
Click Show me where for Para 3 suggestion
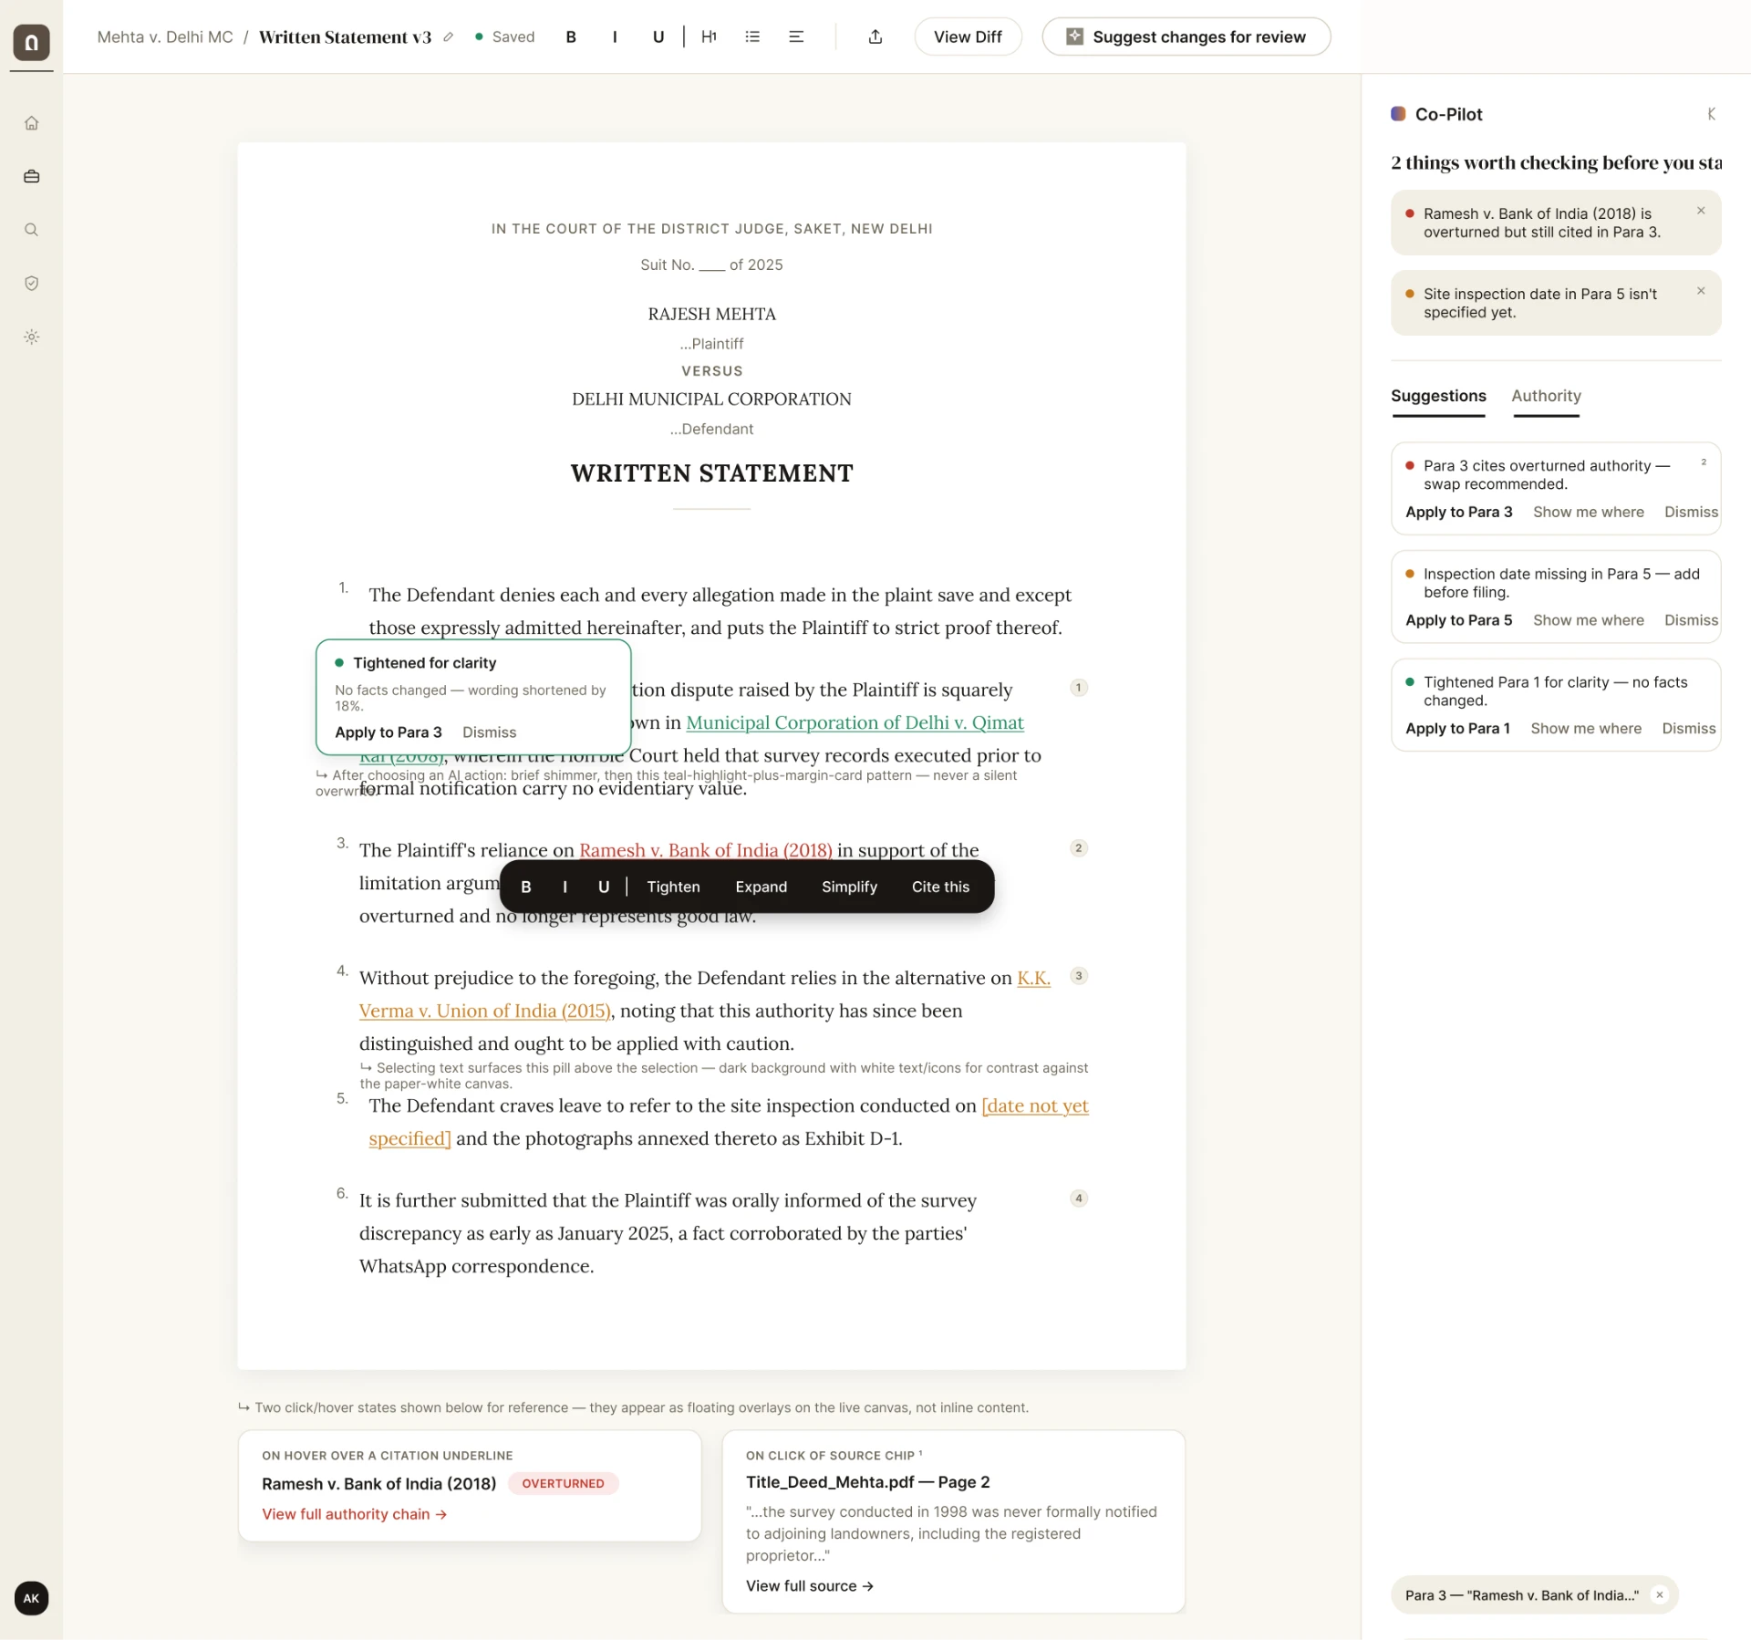pos(1588,512)
